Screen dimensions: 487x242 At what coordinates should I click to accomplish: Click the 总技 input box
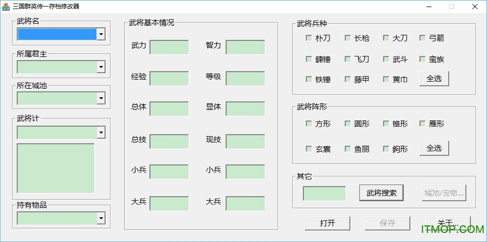[169, 142]
